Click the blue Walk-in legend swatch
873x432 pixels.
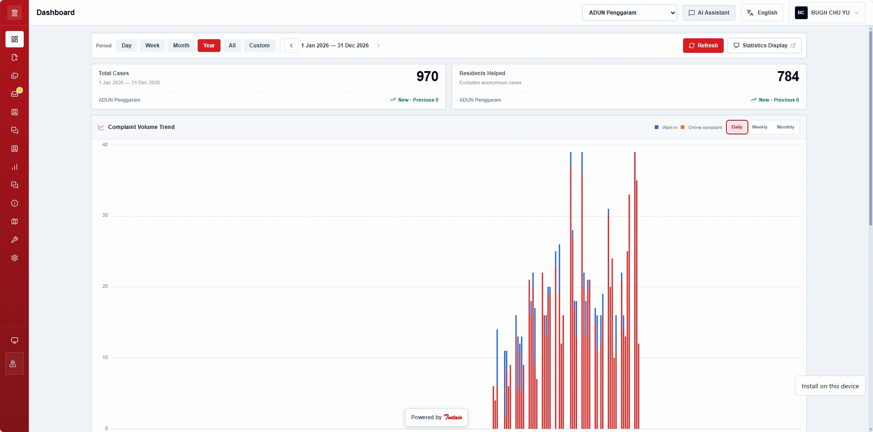(657, 127)
